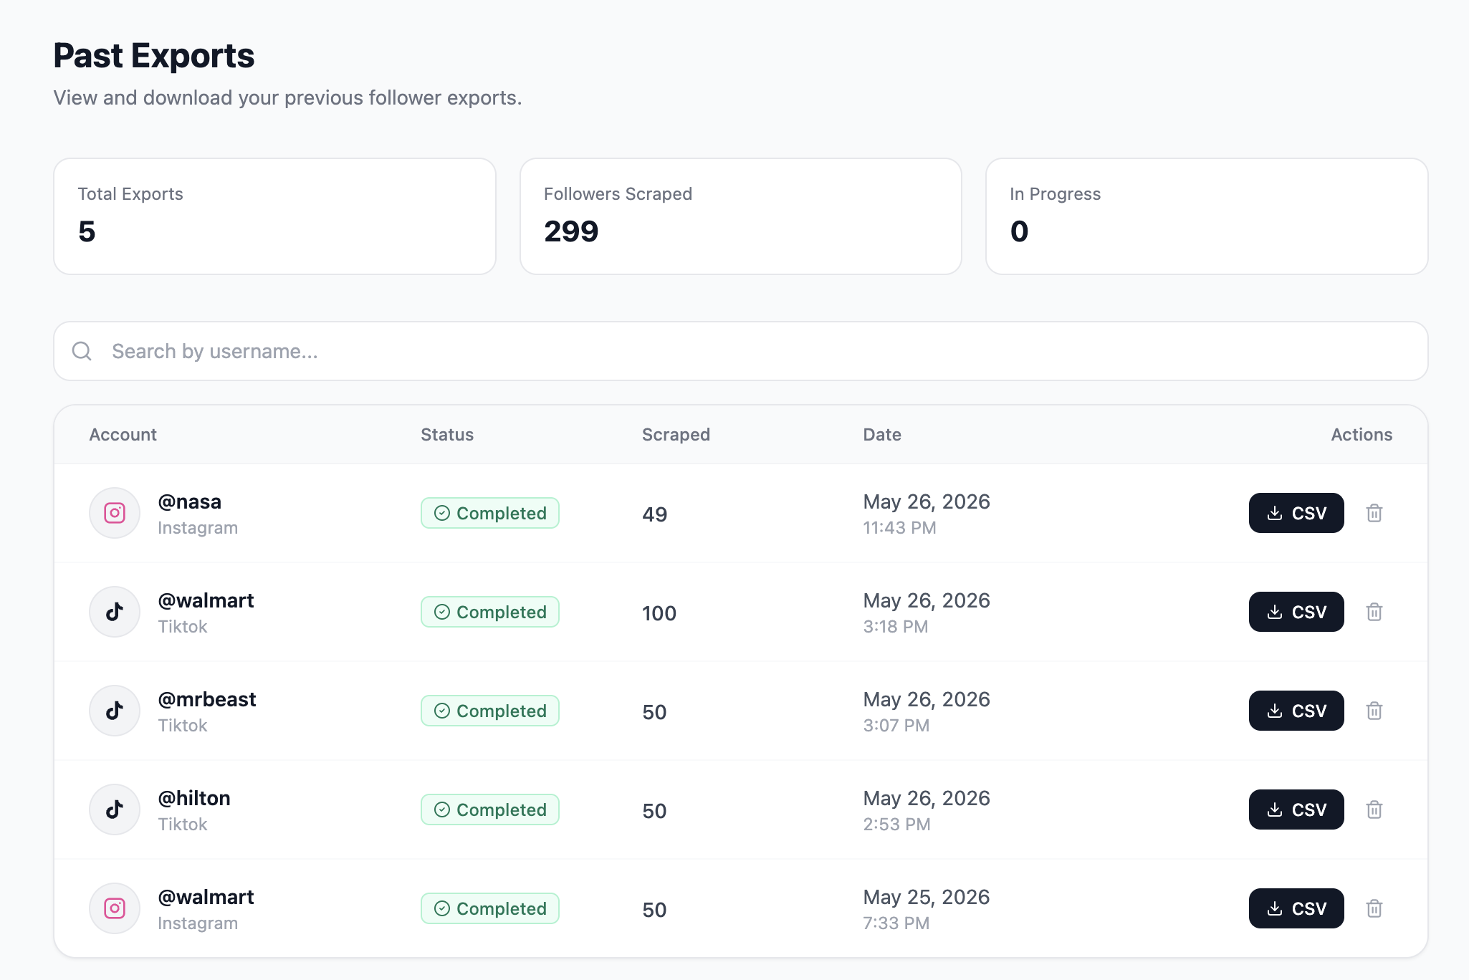
Task: Click the Completed badge in the 7:33 PM row
Action: coord(490,908)
